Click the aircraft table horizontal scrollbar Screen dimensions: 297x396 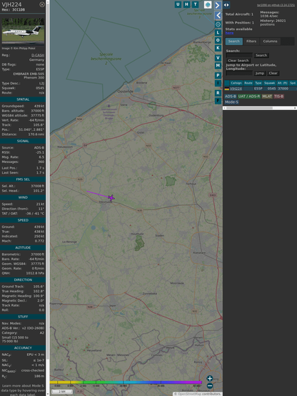[x=260, y=108]
